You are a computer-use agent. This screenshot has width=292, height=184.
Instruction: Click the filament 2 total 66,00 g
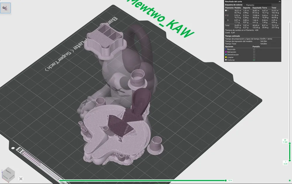(275, 17)
